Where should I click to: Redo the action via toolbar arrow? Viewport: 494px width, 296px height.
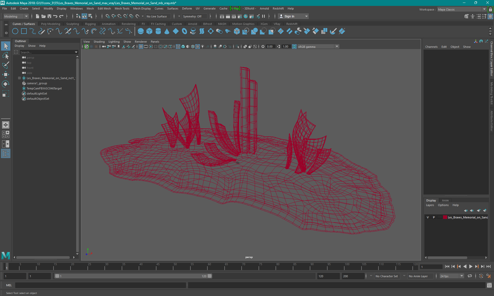coord(61,16)
